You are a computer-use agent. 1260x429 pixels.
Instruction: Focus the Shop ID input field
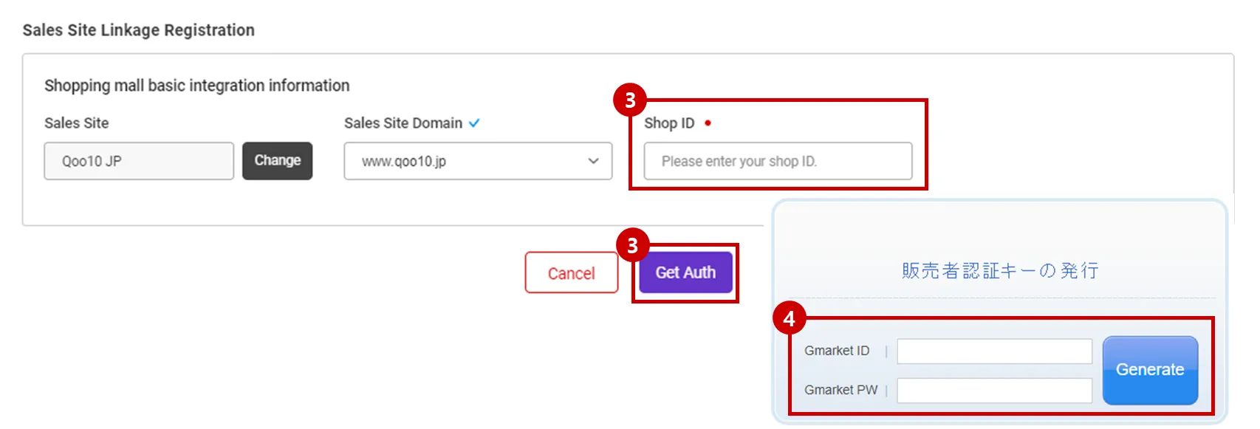point(778,161)
